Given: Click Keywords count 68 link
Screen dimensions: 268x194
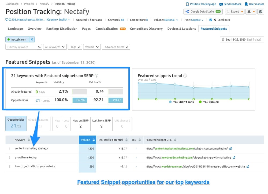Looking at the screenshot, I should tap(122, 20).
